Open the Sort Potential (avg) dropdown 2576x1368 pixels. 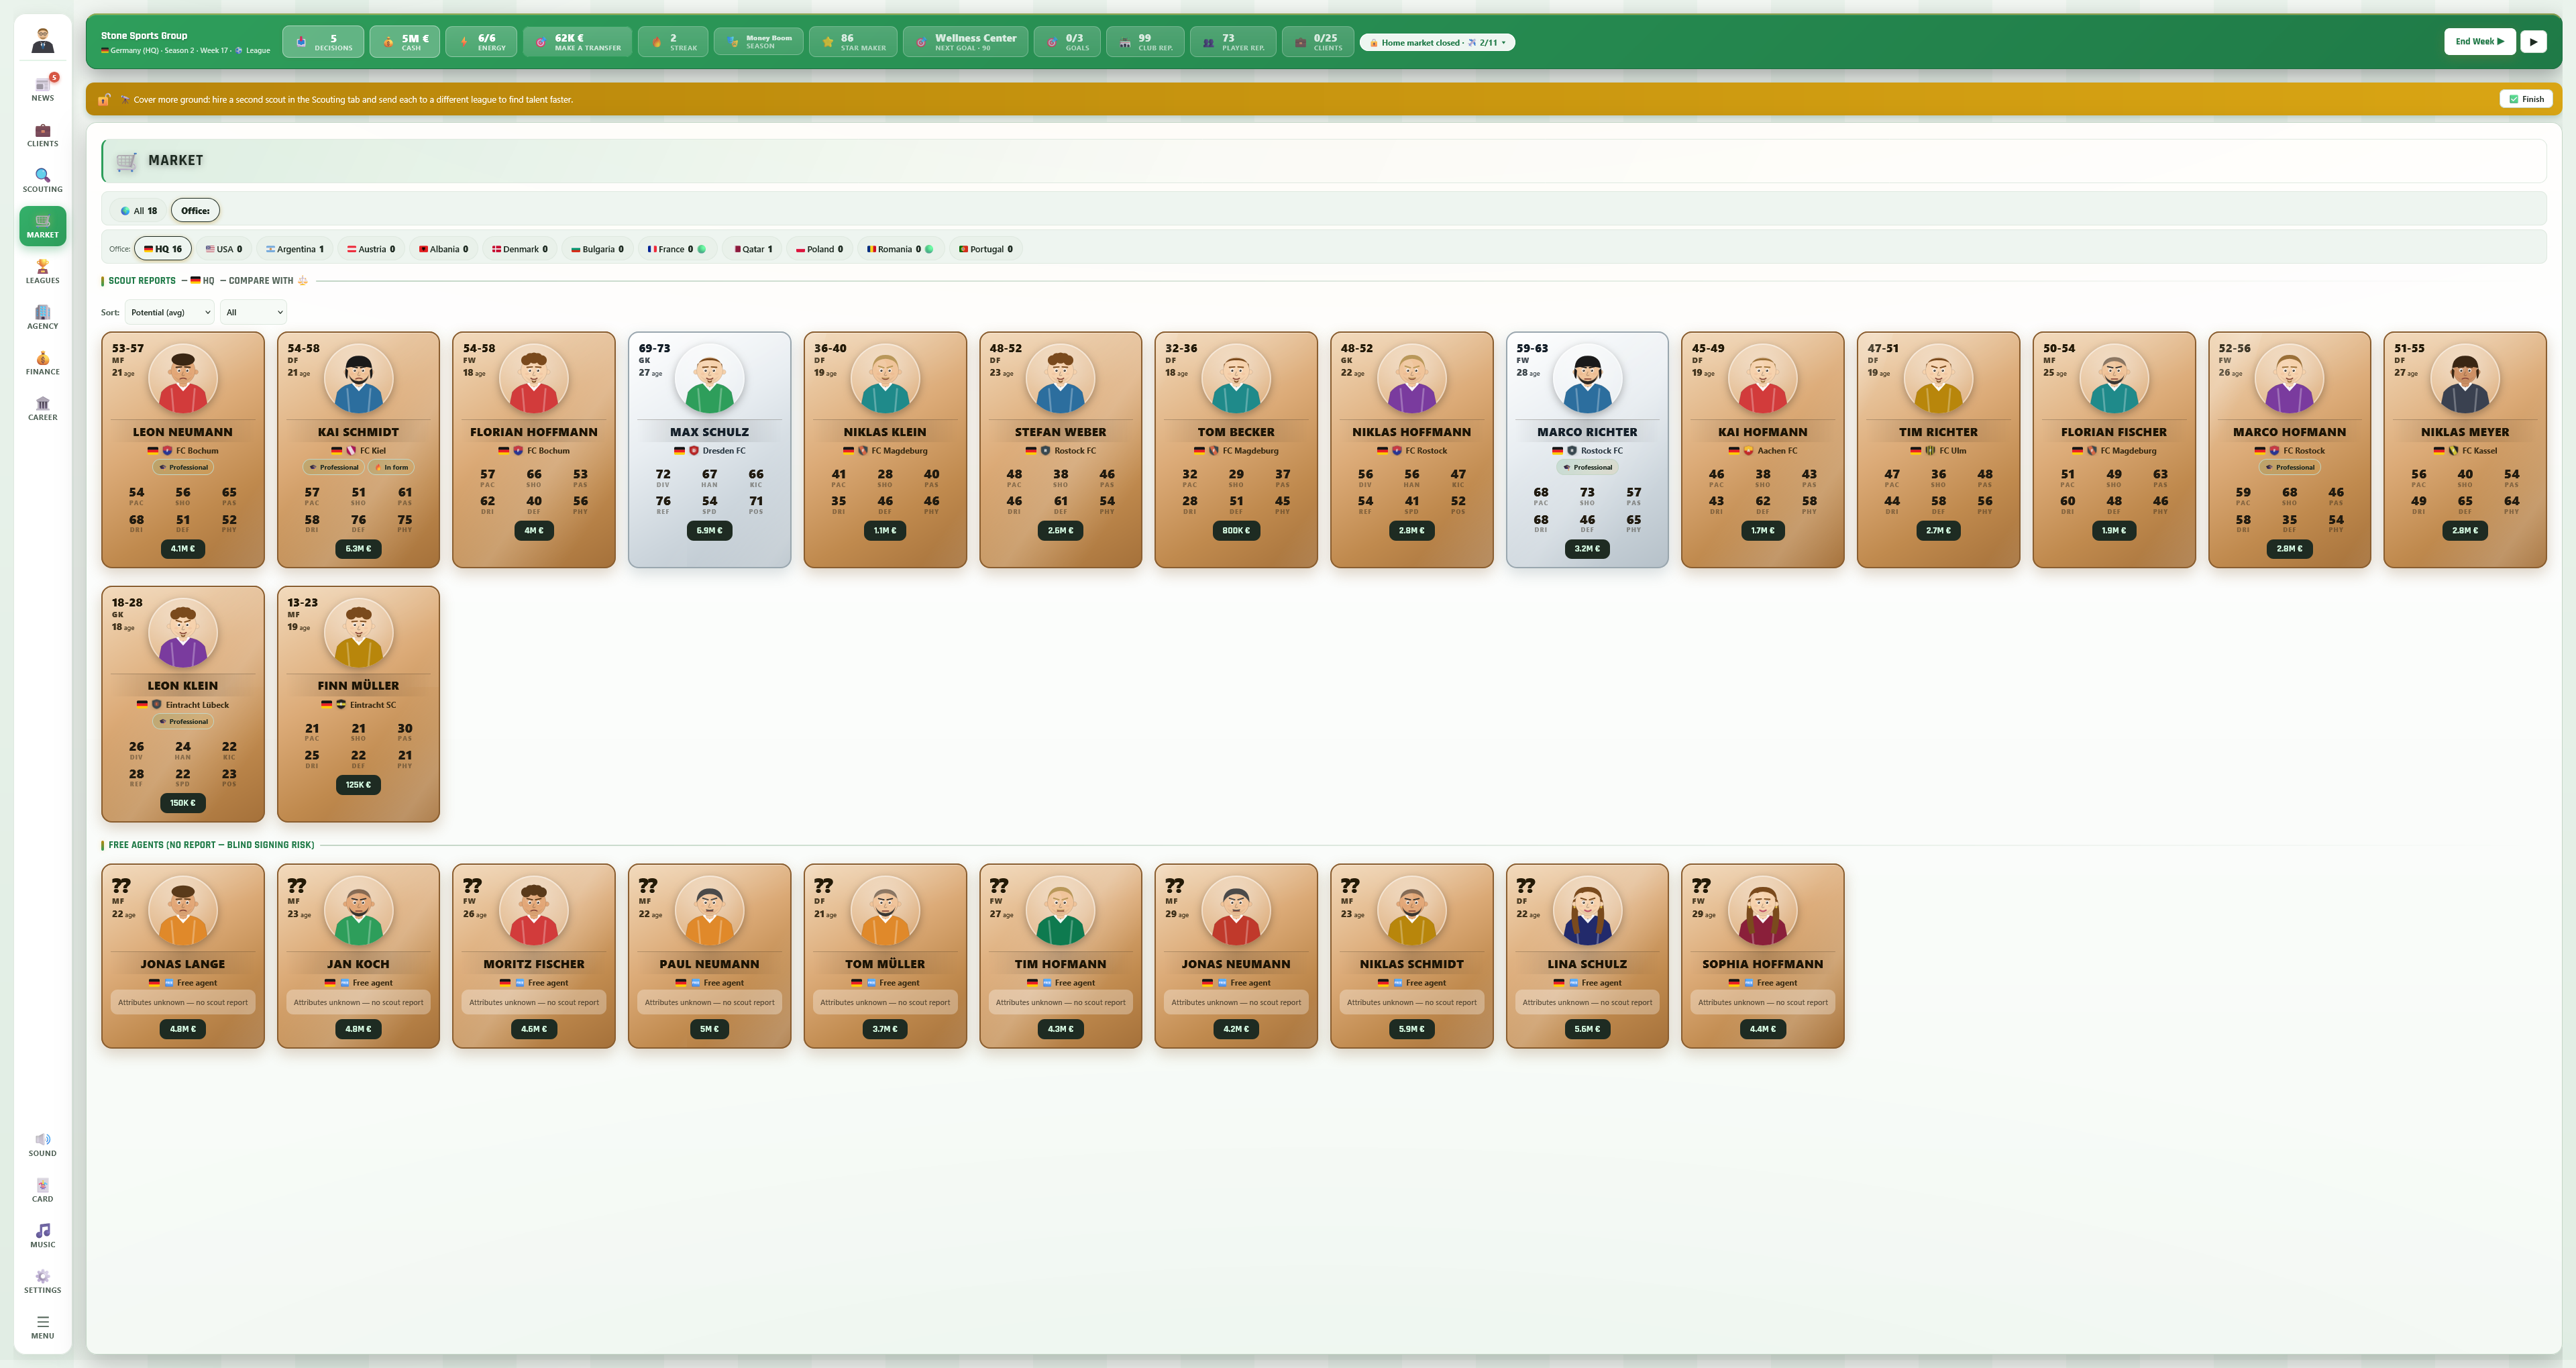click(x=170, y=312)
